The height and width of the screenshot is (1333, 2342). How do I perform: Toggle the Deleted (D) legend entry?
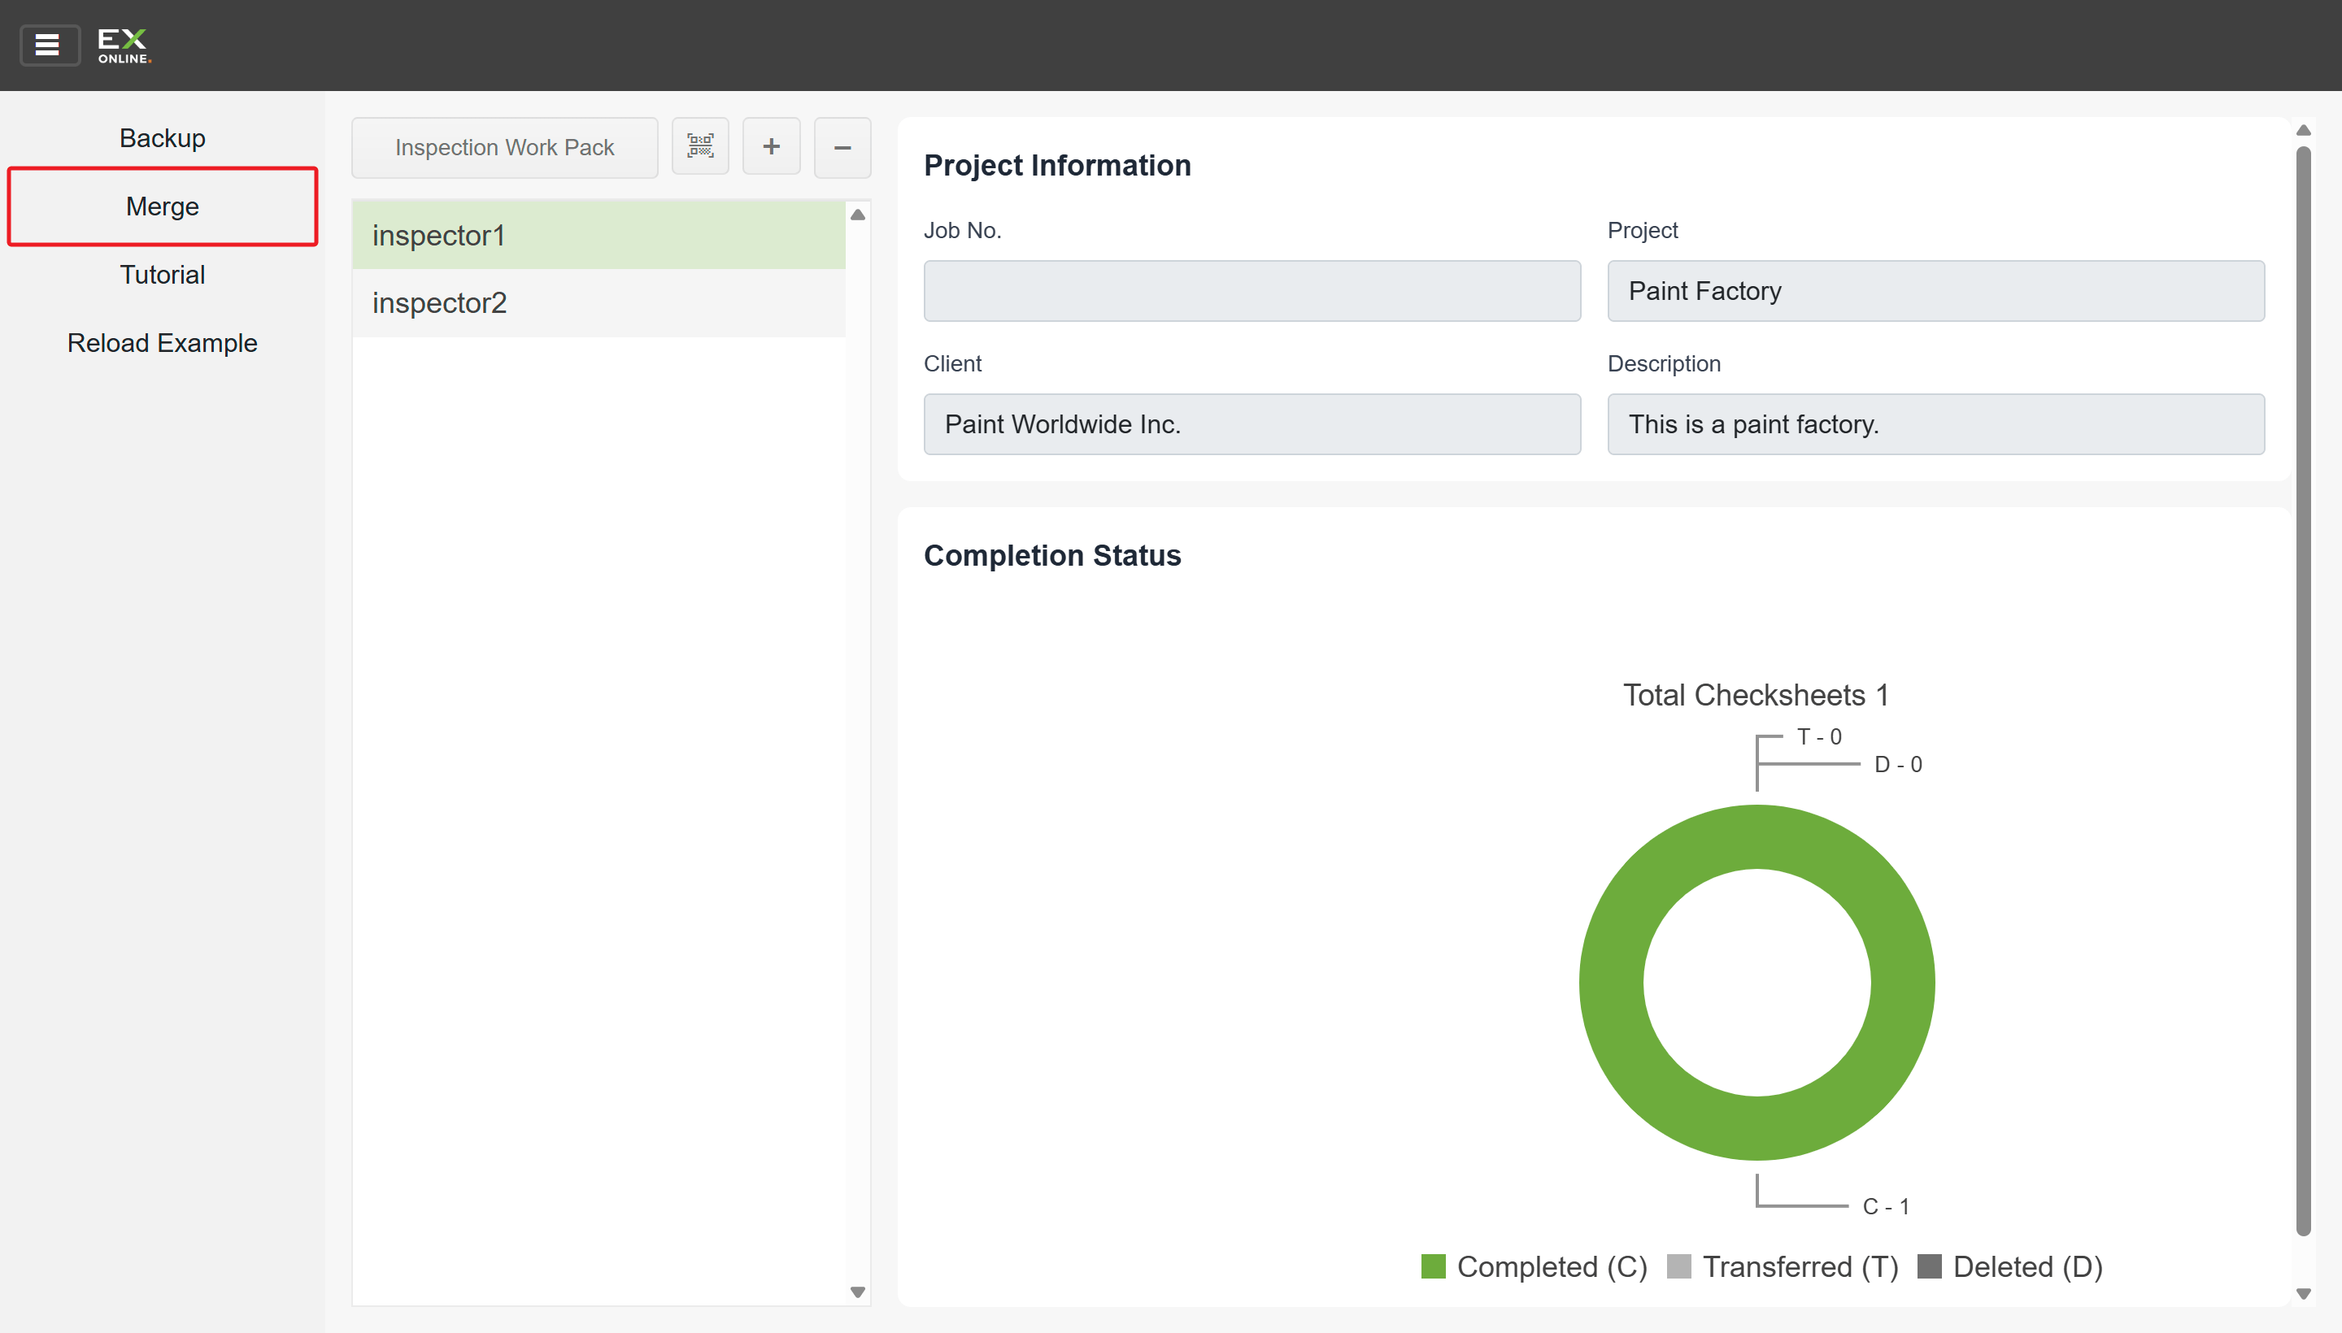click(x=2010, y=1266)
